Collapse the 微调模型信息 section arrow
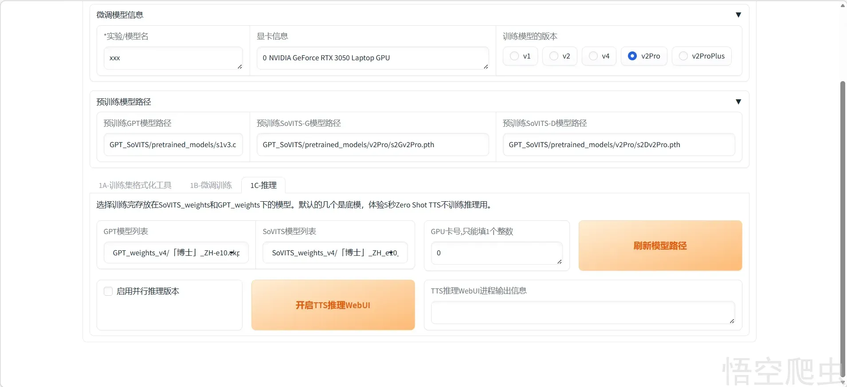Screen dimensions: 847x387 click(738, 15)
